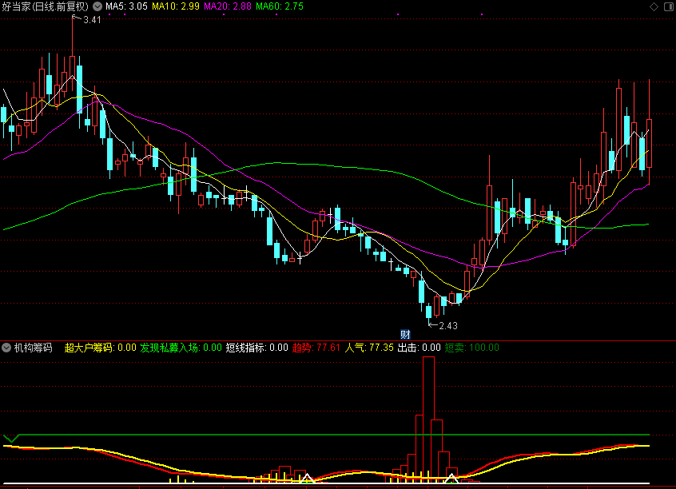Click the 趋势: 77.61 value
Viewport: 676px width, 489px height.
click(x=316, y=348)
